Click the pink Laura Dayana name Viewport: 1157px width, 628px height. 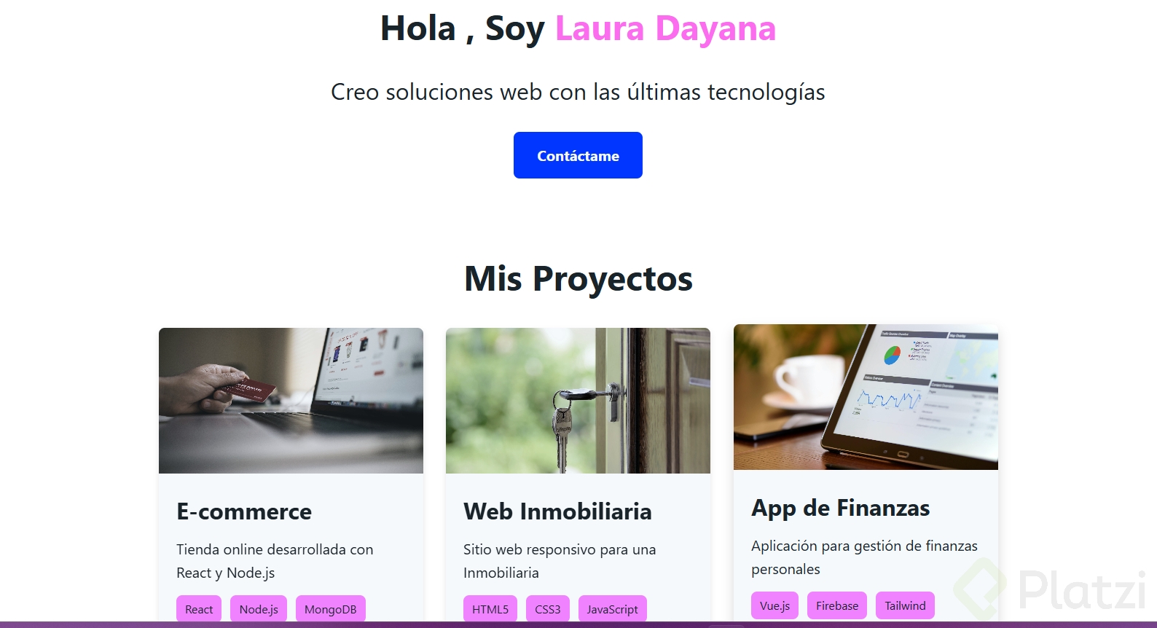click(665, 29)
